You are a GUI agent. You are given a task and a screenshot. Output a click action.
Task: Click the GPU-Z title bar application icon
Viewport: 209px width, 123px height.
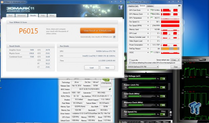coord(128,2)
